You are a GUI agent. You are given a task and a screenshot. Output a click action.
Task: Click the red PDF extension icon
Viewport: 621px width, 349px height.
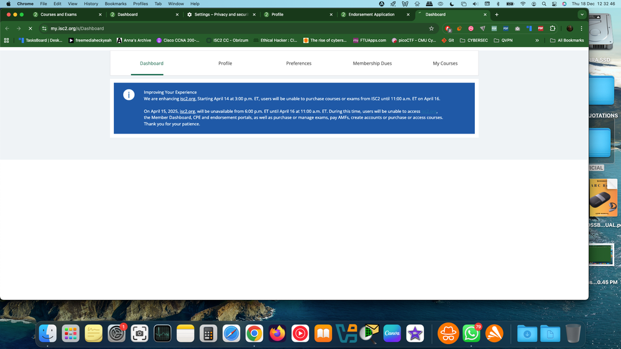click(x=541, y=29)
